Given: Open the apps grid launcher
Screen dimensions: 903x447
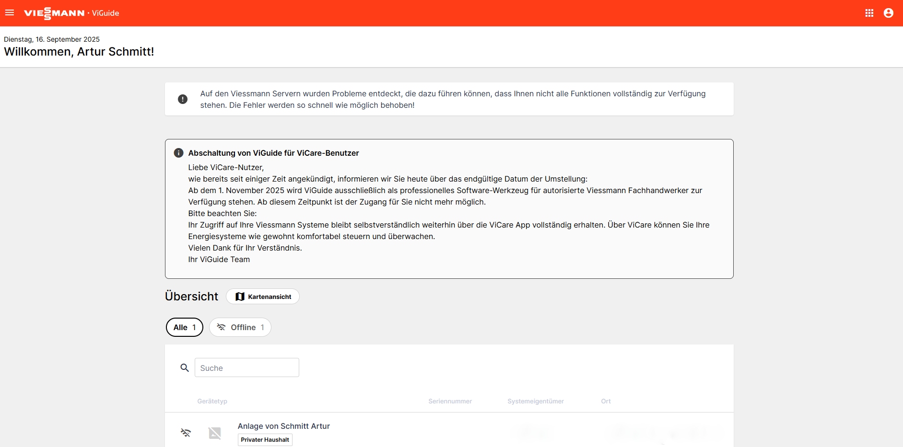Looking at the screenshot, I should 869,13.
